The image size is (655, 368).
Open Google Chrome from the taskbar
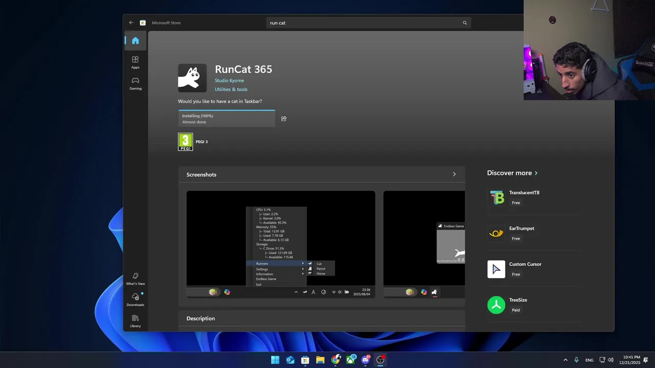point(335,360)
